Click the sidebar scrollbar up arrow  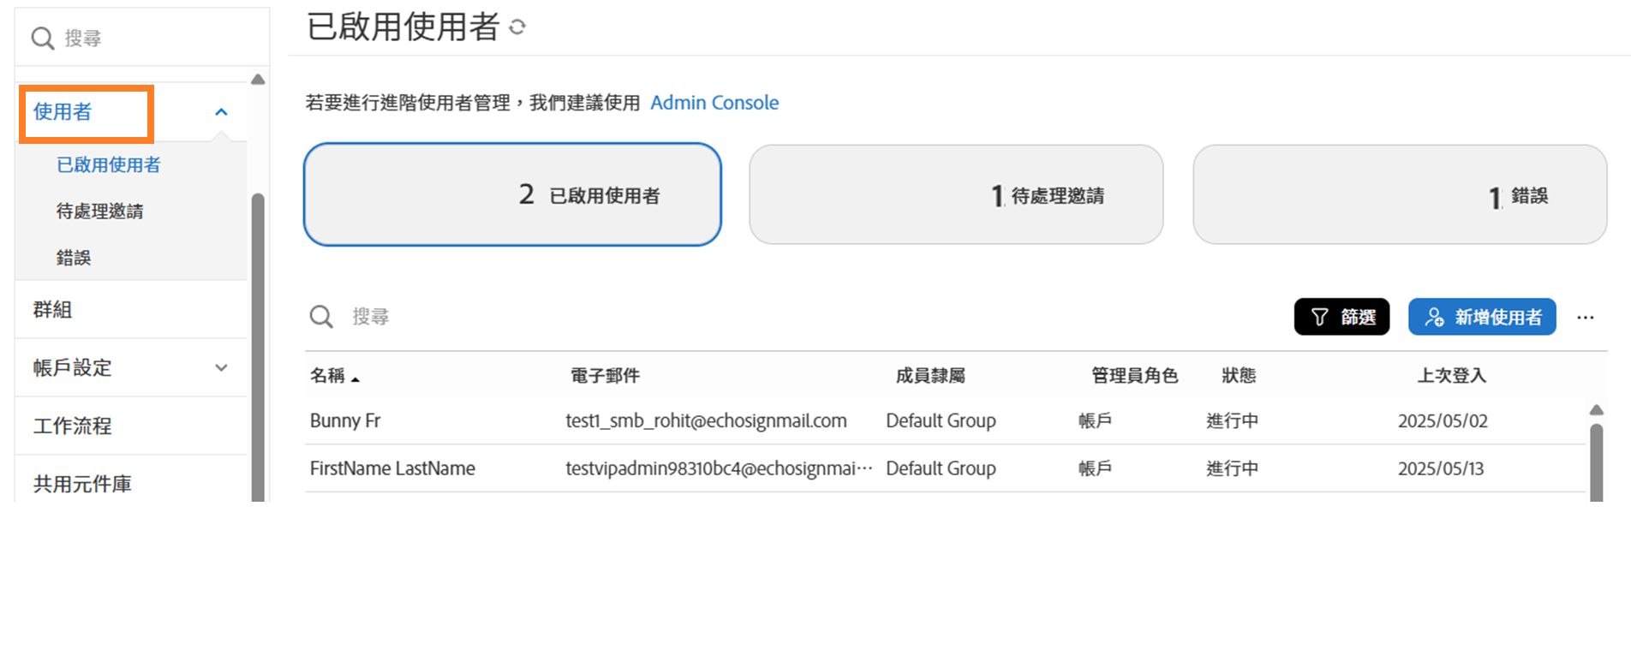tap(258, 80)
